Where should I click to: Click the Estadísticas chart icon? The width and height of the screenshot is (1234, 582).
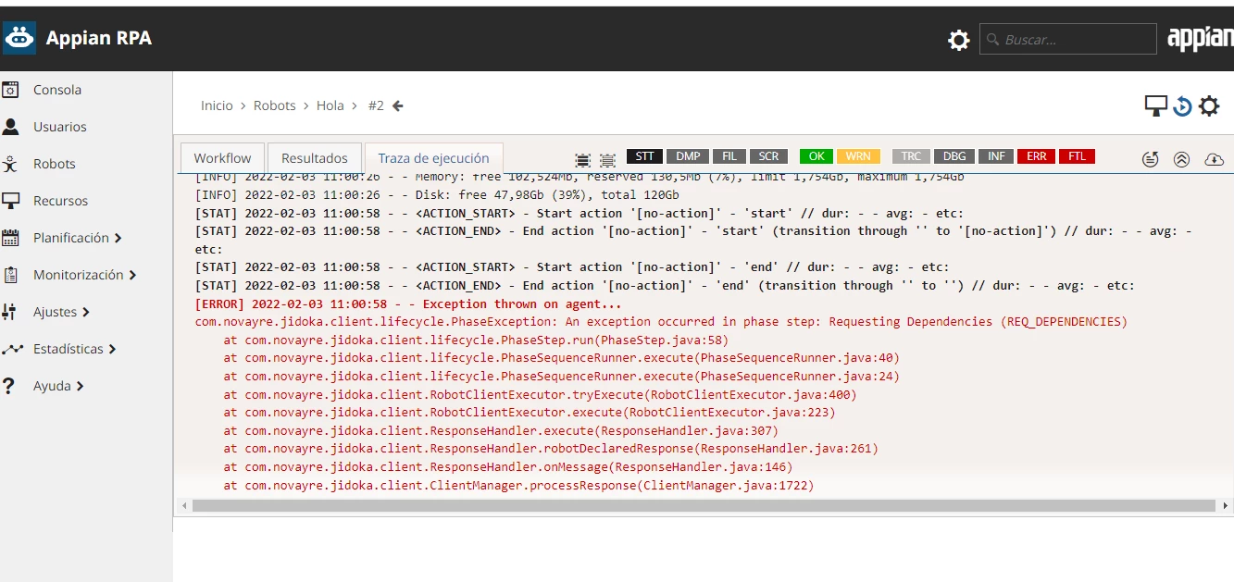tap(11, 349)
